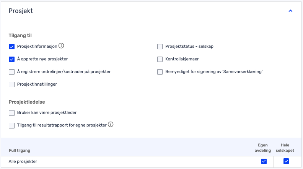Click info icon beside resultatrapport for egne prosjekter
The image size is (303, 169).
pyautogui.click(x=111, y=125)
